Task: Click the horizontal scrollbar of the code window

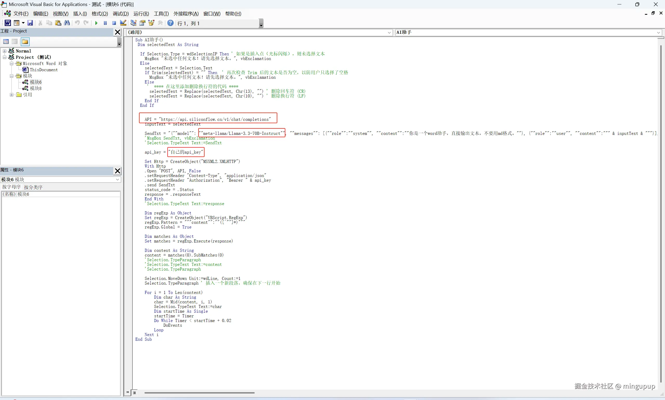Action: pyautogui.click(x=199, y=393)
